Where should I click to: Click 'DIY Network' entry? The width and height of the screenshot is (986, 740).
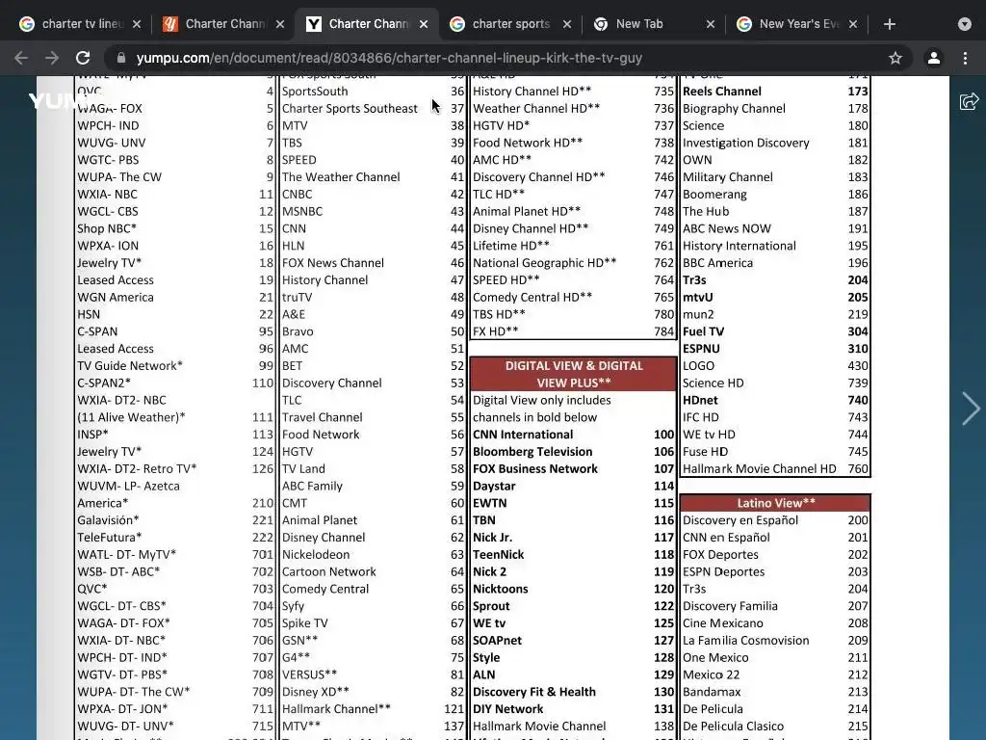507,708
